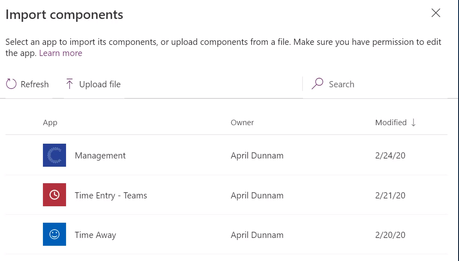Viewport: 459px width, 261px height.
Task: Sort by the Modified column header
Action: click(391, 122)
